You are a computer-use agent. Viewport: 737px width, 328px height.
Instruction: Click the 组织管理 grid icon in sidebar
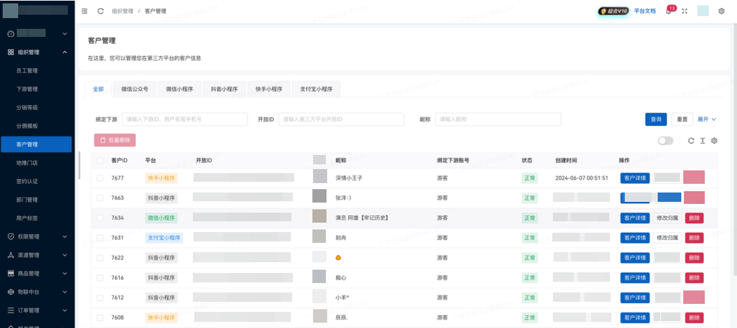click(x=11, y=52)
